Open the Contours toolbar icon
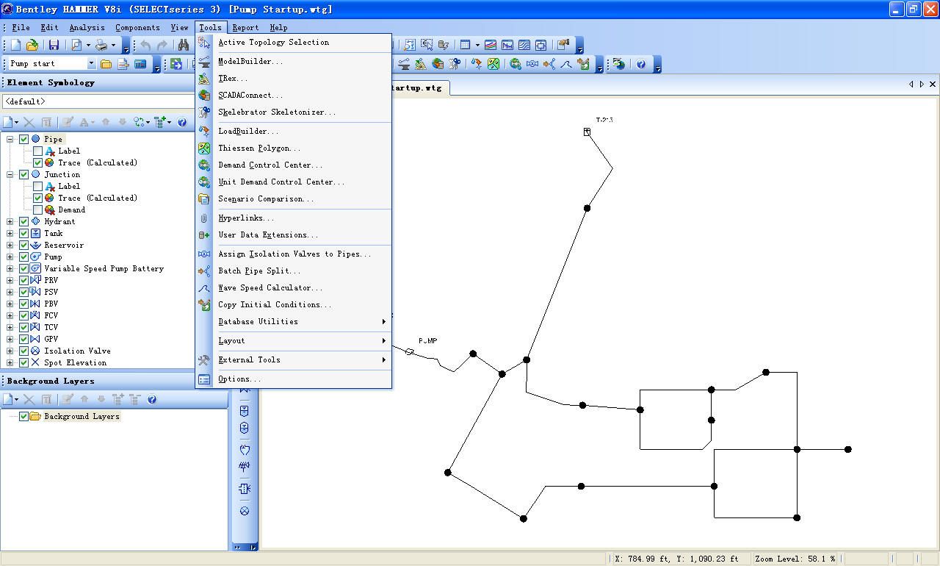The width and height of the screenshot is (940, 566). pyautogui.click(x=524, y=45)
